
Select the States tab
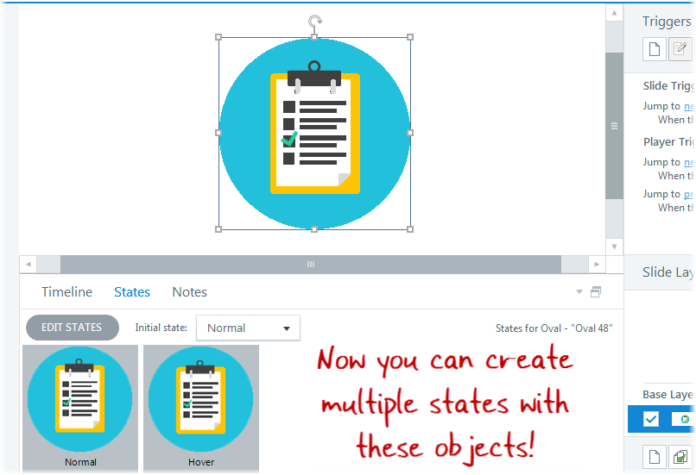(x=132, y=292)
